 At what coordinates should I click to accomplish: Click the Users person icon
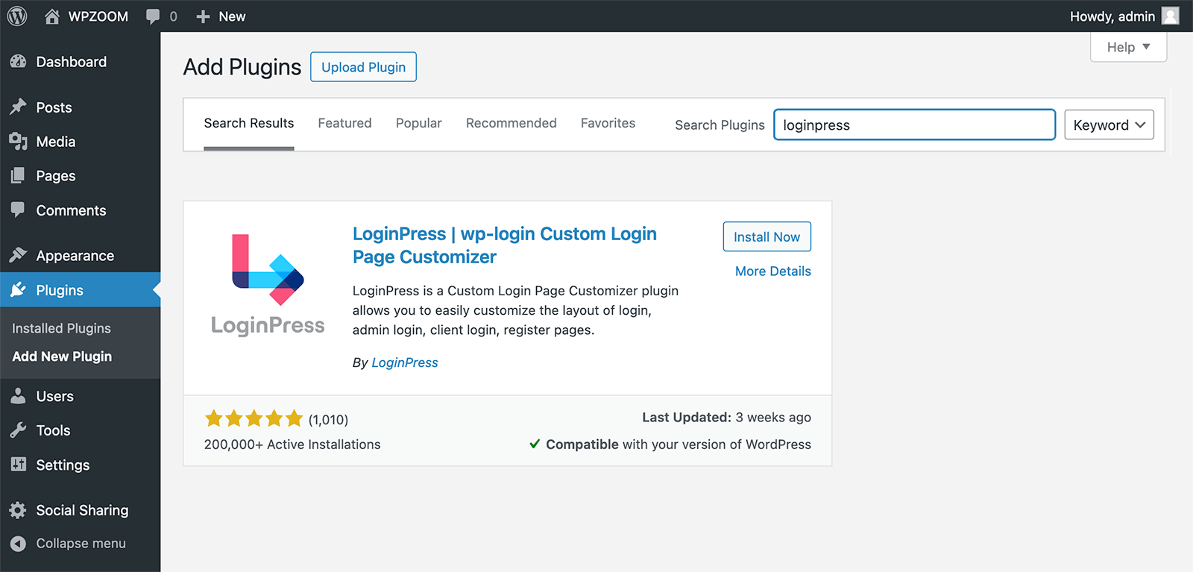[19, 396]
